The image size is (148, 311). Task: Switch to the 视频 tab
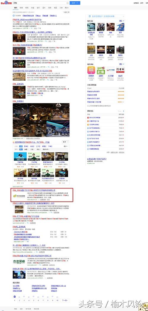[50, 8]
